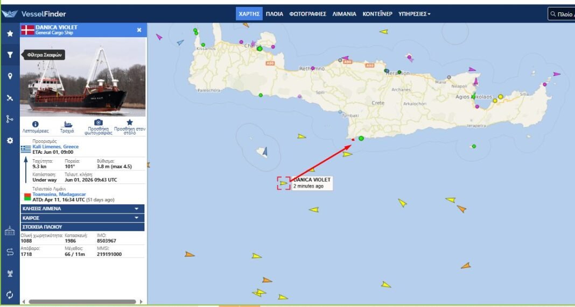Screen dimensions: 575x307
Task: Close the DANICA VIOLET vessel panel
Action: (x=139, y=30)
